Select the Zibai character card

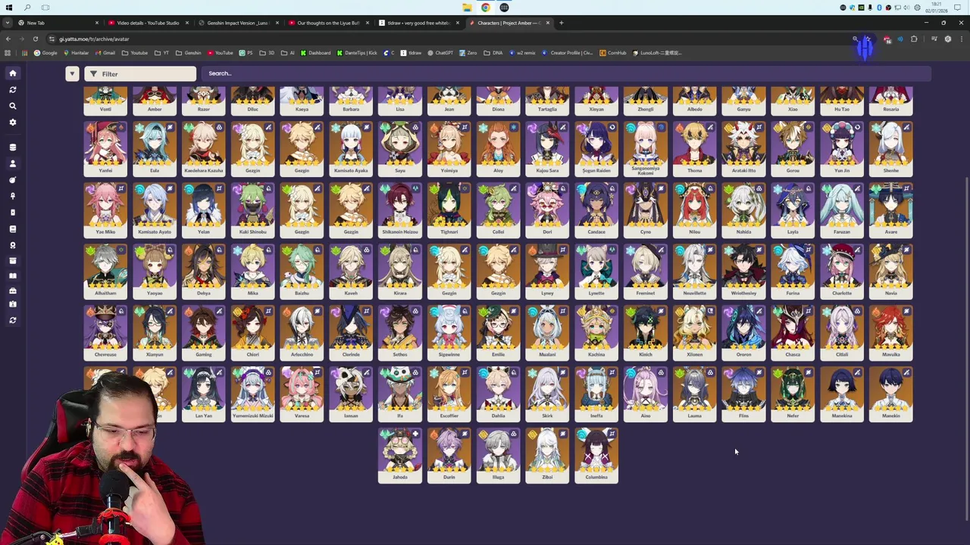click(547, 455)
